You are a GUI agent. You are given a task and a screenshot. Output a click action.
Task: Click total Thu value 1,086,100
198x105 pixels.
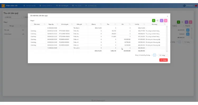point(113,51)
